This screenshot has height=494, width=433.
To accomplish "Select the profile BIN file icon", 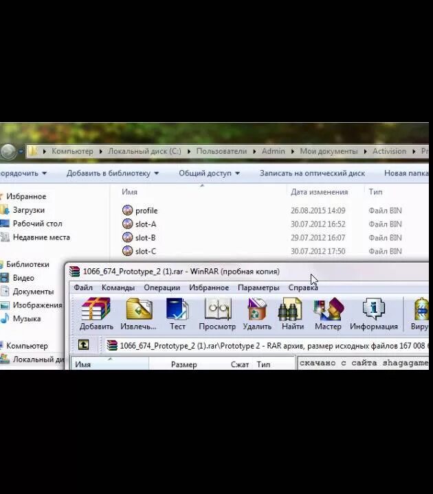I will click(128, 210).
